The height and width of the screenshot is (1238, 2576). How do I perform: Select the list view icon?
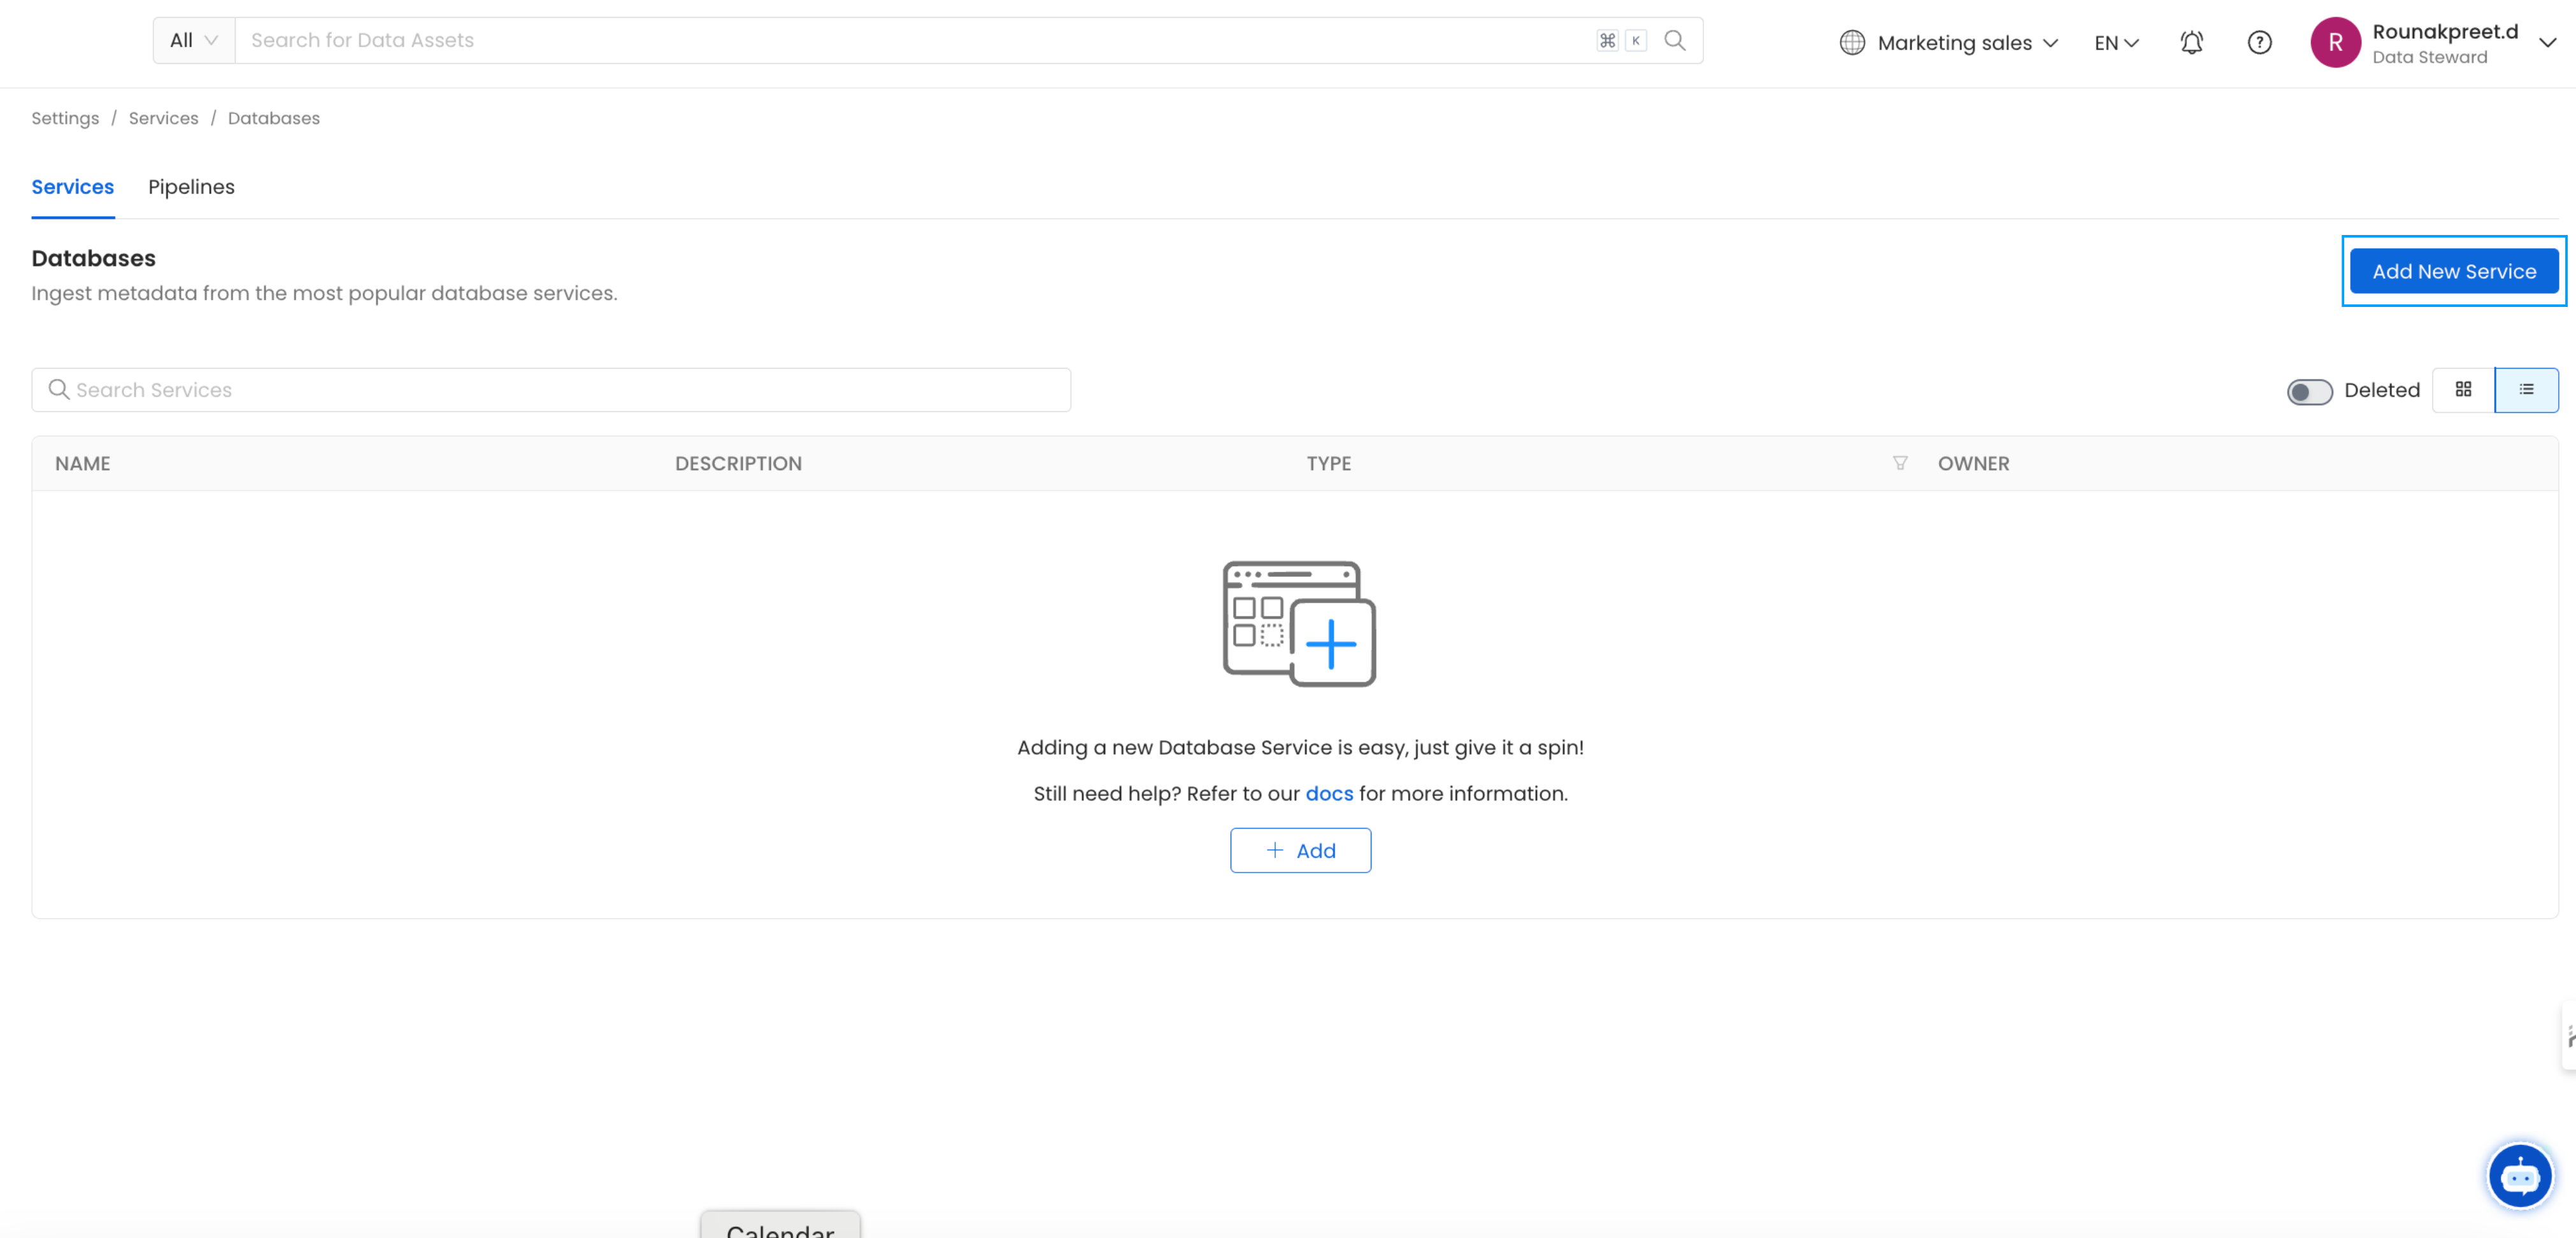[x=2527, y=390]
